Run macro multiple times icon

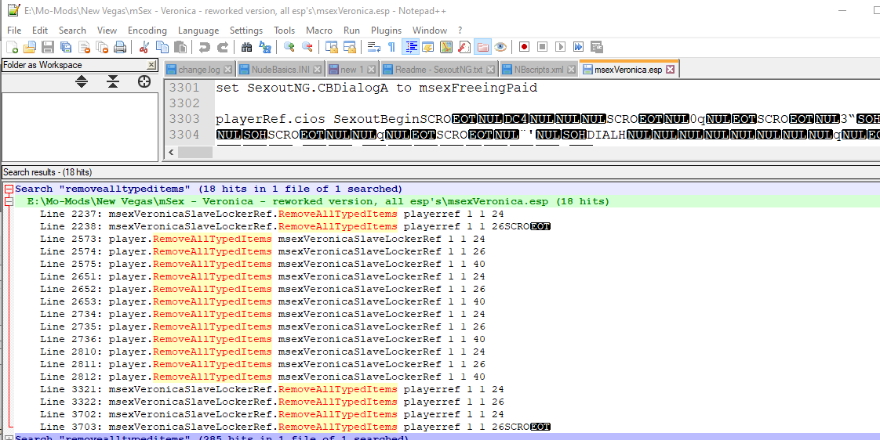(x=578, y=47)
